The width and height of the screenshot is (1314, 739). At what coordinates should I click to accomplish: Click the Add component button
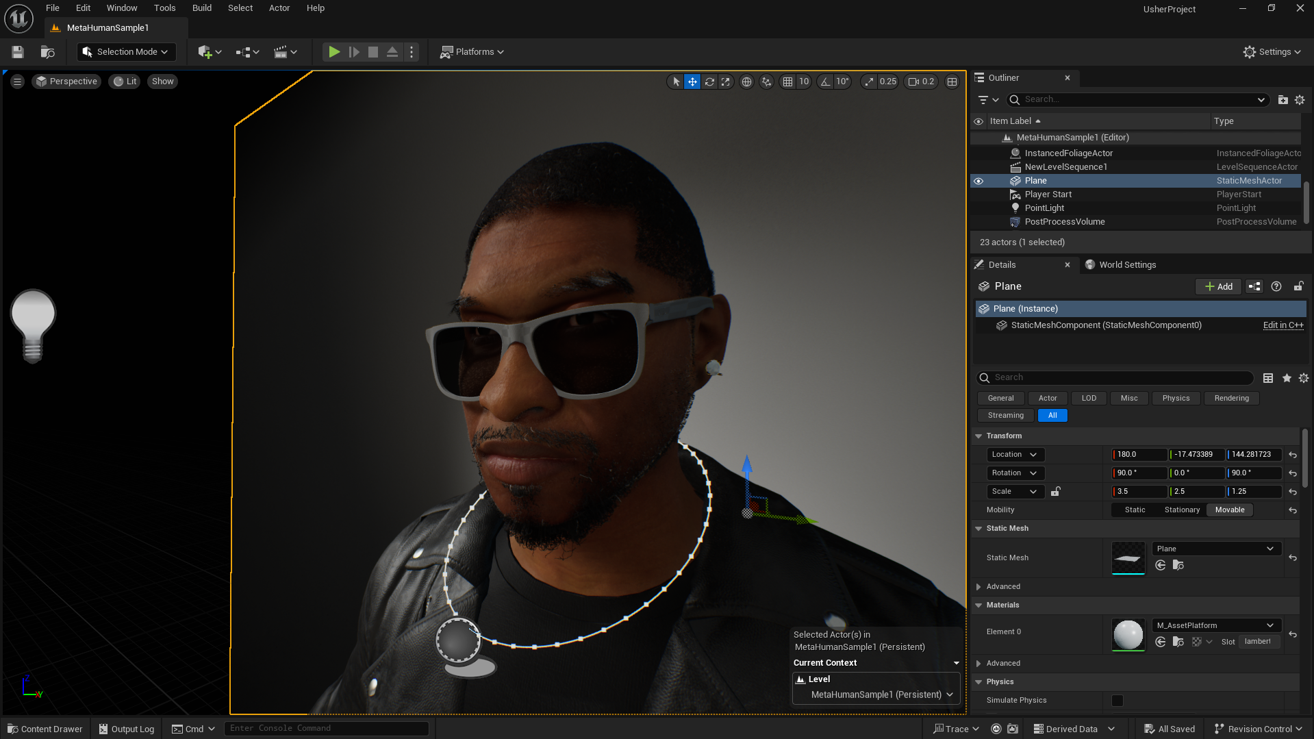coord(1219,287)
